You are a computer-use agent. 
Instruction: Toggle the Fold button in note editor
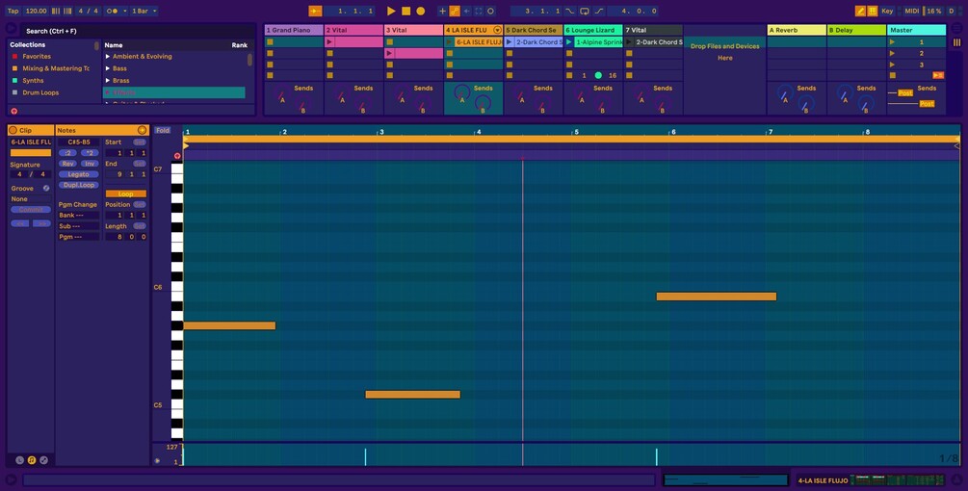click(x=163, y=130)
